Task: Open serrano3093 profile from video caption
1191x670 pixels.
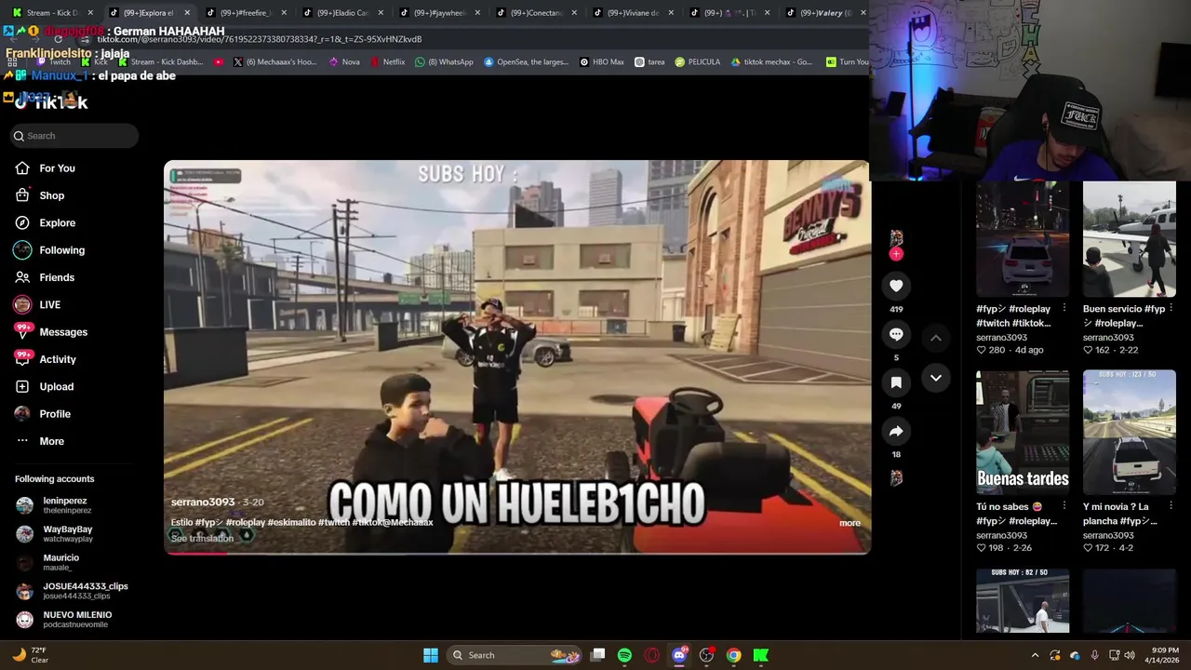Action: (x=202, y=502)
